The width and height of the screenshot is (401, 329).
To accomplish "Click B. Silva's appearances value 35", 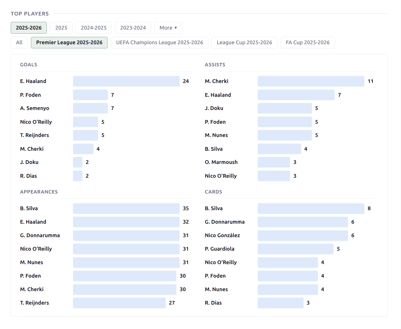I will (x=186, y=208).
